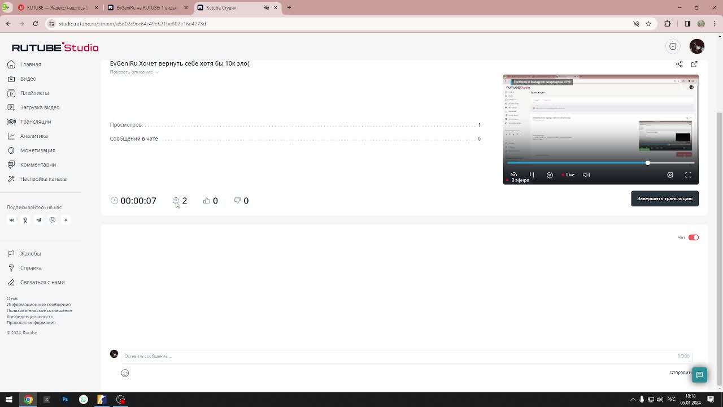Open the Viber social link icon

pyautogui.click(x=52, y=220)
